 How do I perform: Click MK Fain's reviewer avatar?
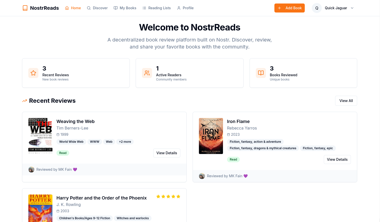pos(31,169)
